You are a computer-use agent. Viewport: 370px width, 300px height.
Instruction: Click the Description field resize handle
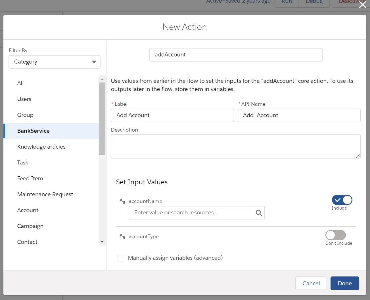(x=358, y=155)
